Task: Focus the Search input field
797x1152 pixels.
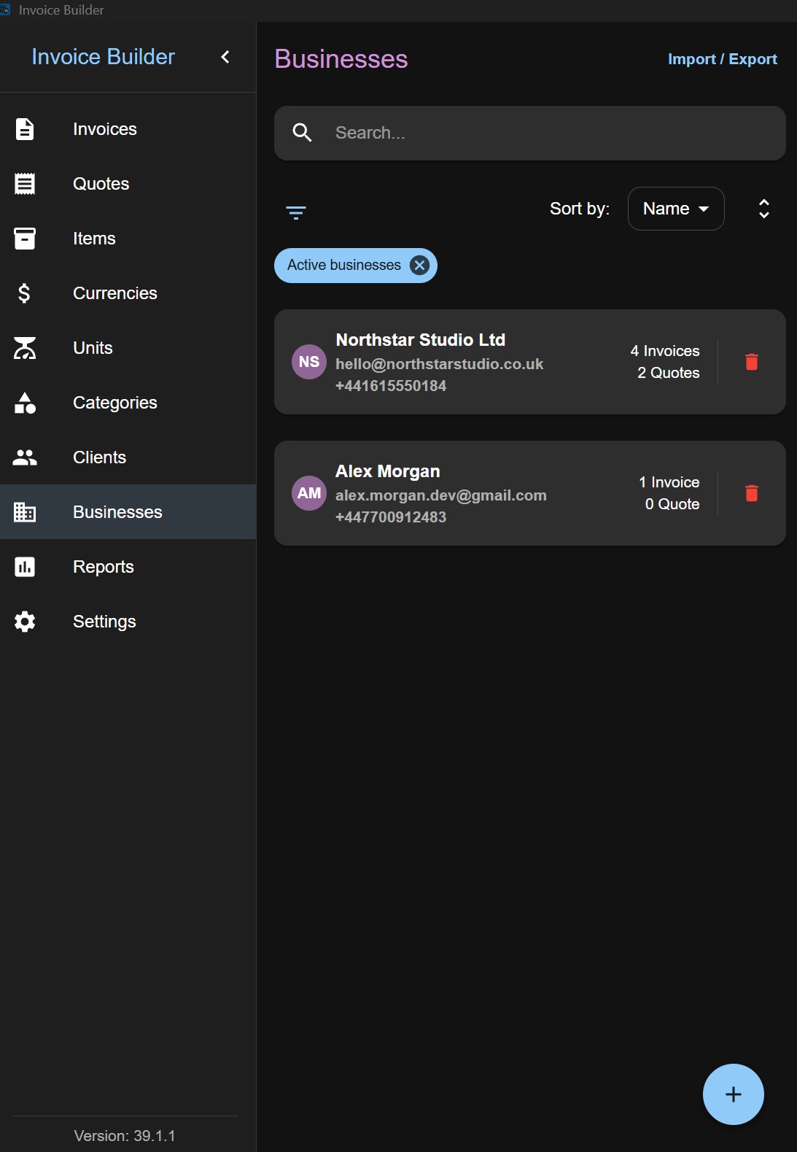Action: pyautogui.click(x=530, y=133)
